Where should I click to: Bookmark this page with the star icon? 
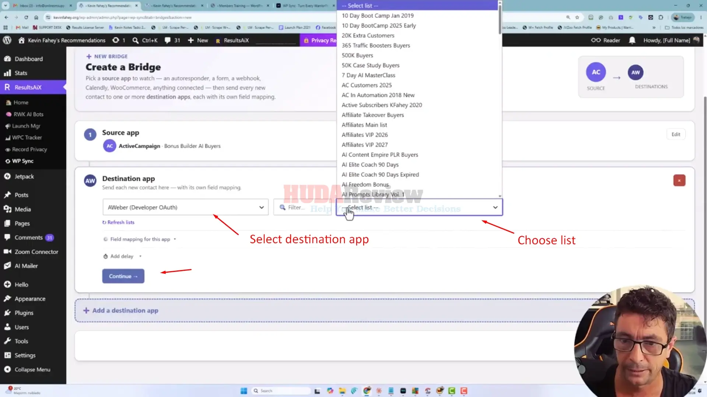point(577,17)
